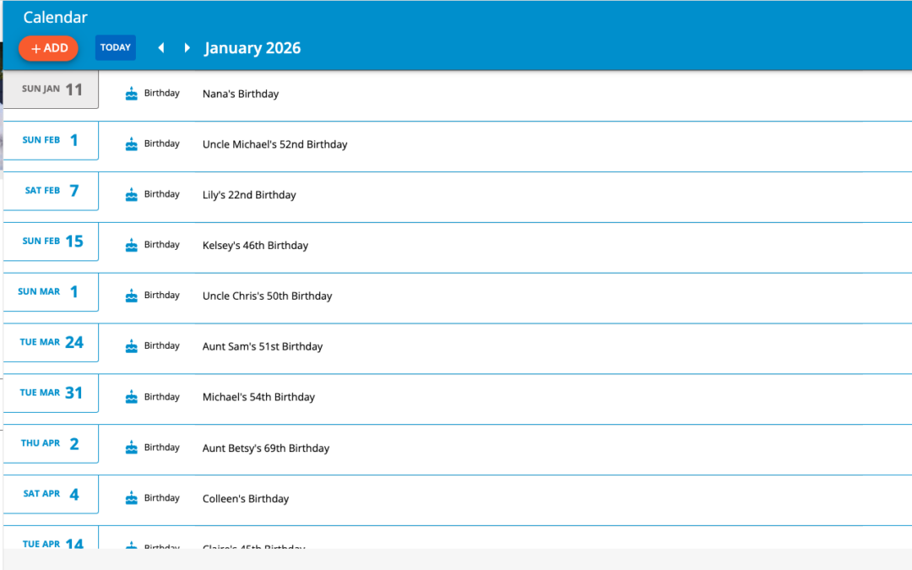Click the Birthday icon next to Lily's 22nd Birthday
Screen dimensions: 912x570
click(x=132, y=193)
